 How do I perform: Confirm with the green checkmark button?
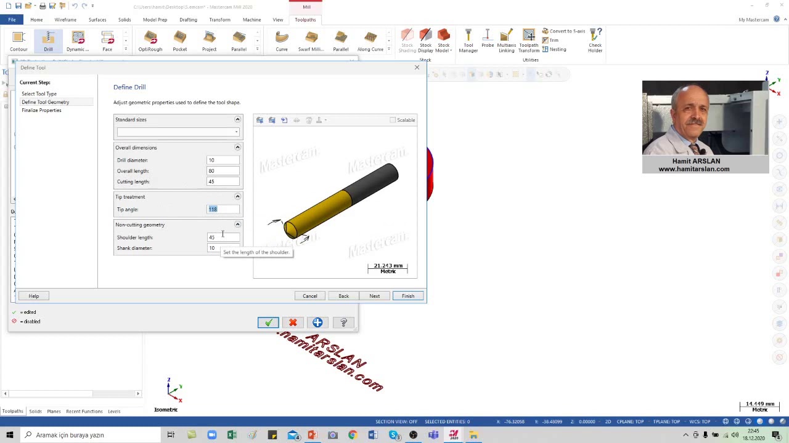pos(268,322)
